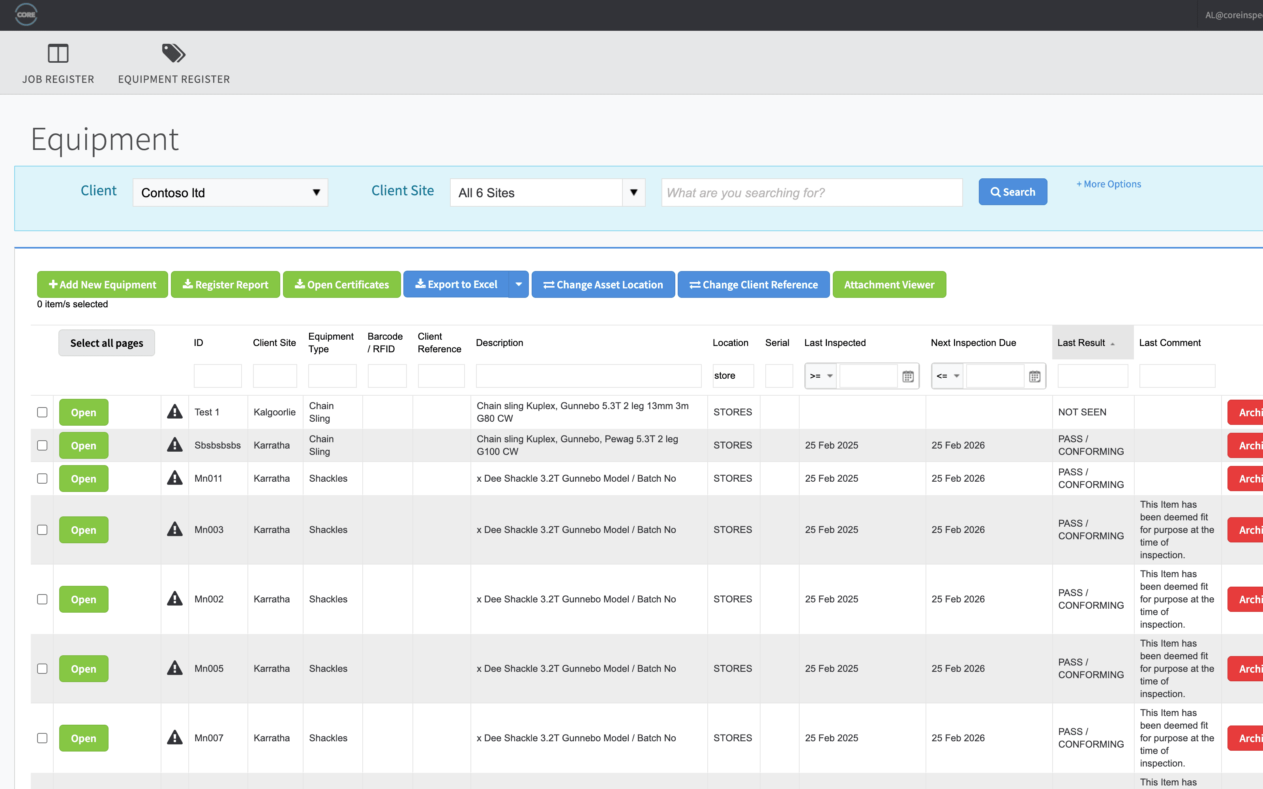Click the Search button

click(1012, 191)
